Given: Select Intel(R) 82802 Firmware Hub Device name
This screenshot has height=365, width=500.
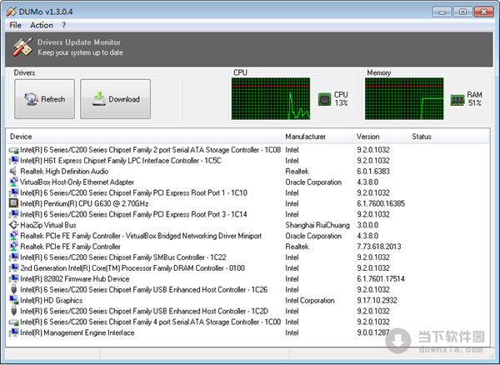Looking at the screenshot, I should click(75, 278).
